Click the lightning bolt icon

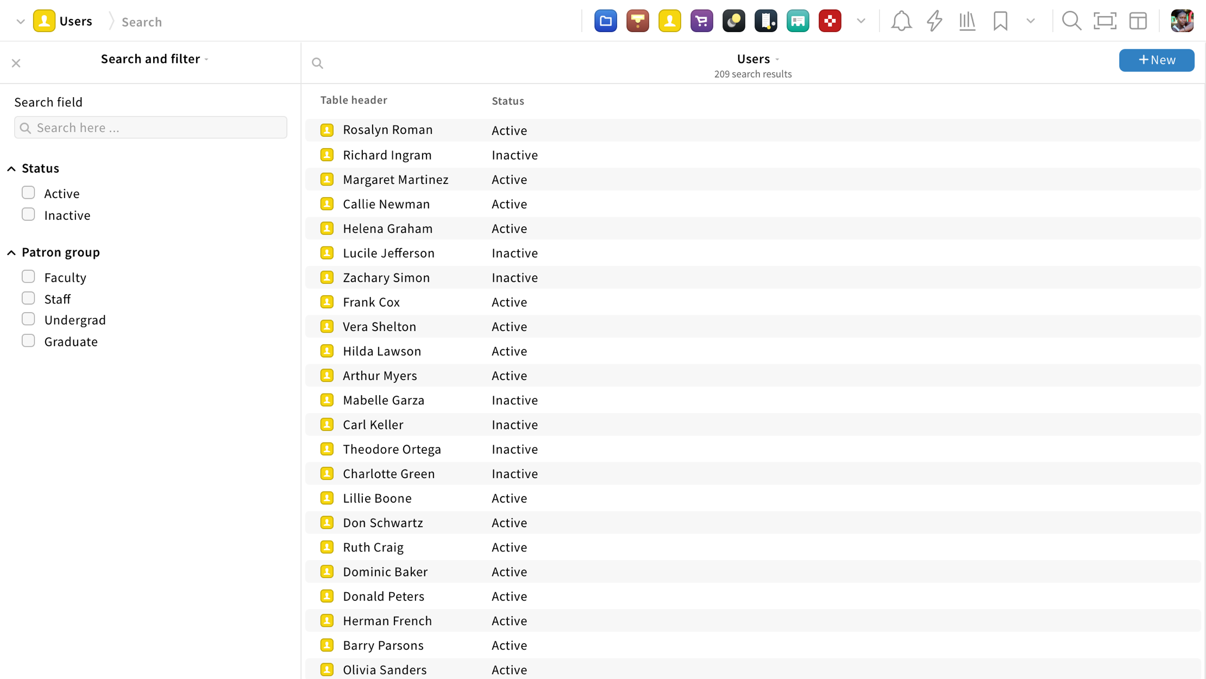point(934,21)
